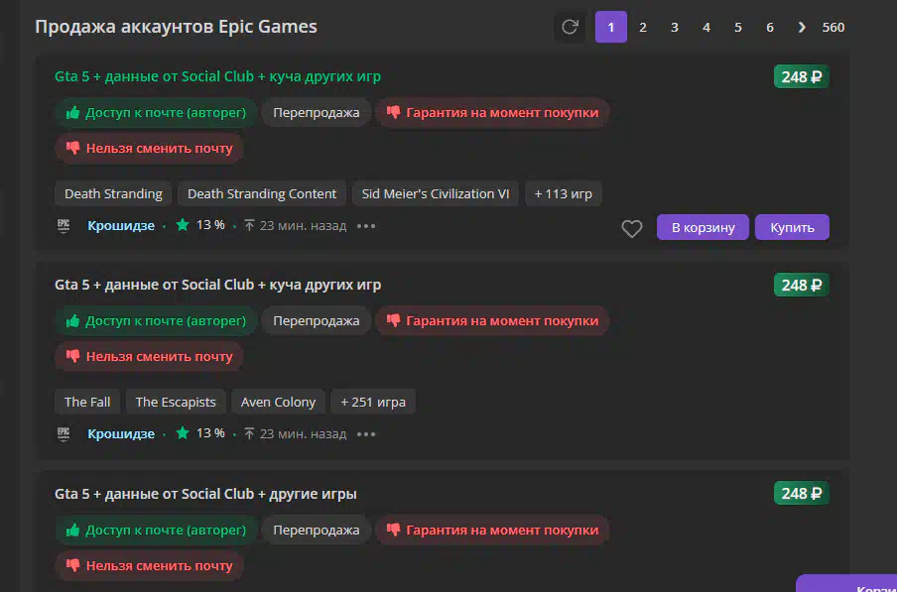Open seller Крошидзе's profile in the 113-game listing
The image size is (897, 592).
(121, 226)
